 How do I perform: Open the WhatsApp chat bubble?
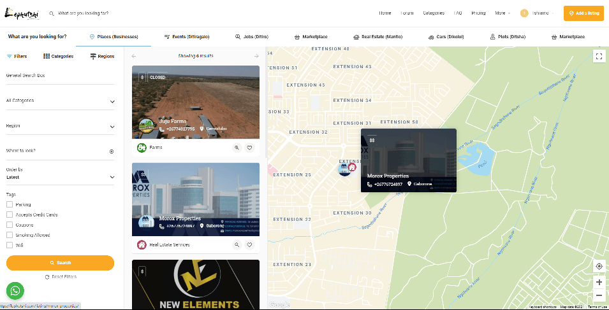[x=15, y=291]
